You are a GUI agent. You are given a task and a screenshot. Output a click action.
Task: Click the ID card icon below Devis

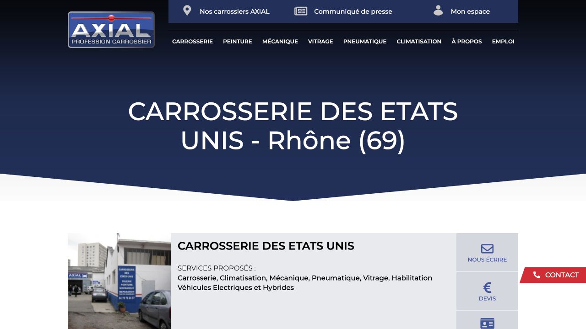487,324
